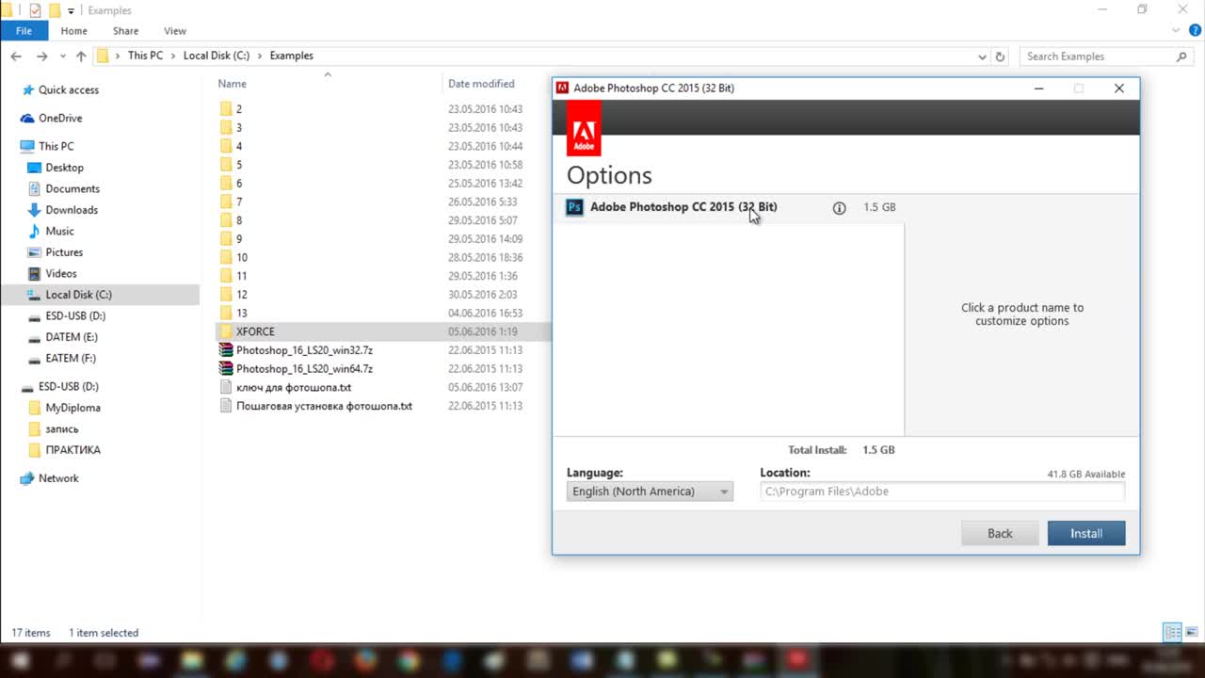1205x678 pixels.
Task: Switch to Details view layout icon
Action: [1172, 632]
